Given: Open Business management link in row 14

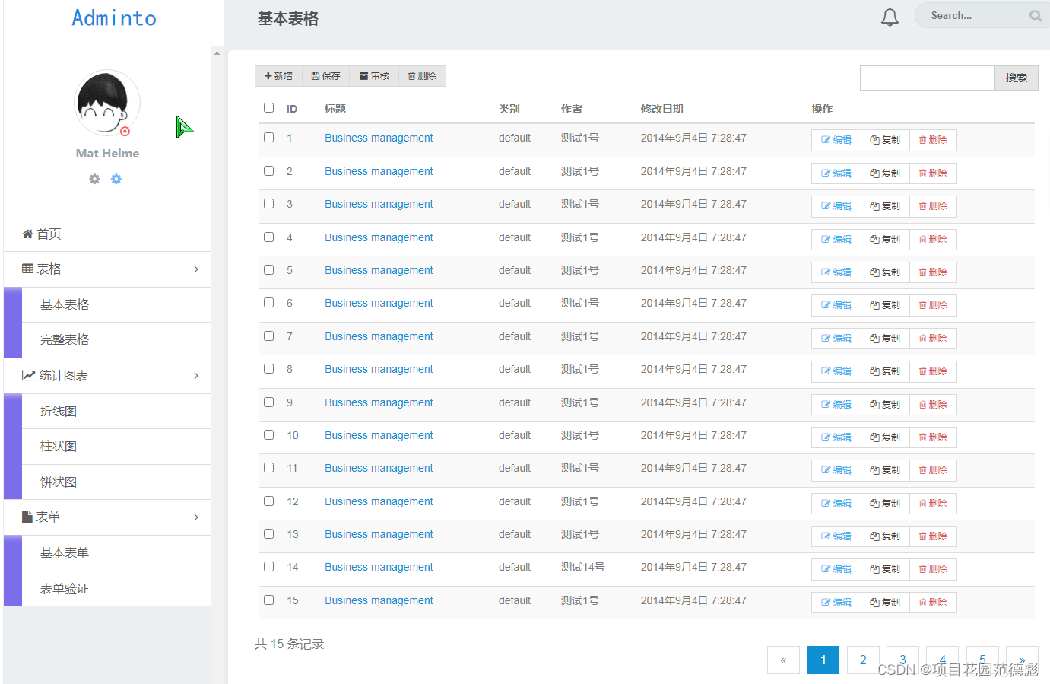Looking at the screenshot, I should 379,567.
